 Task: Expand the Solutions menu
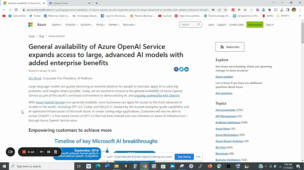(87, 25)
